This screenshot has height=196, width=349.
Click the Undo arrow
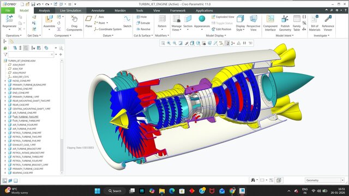39,4
